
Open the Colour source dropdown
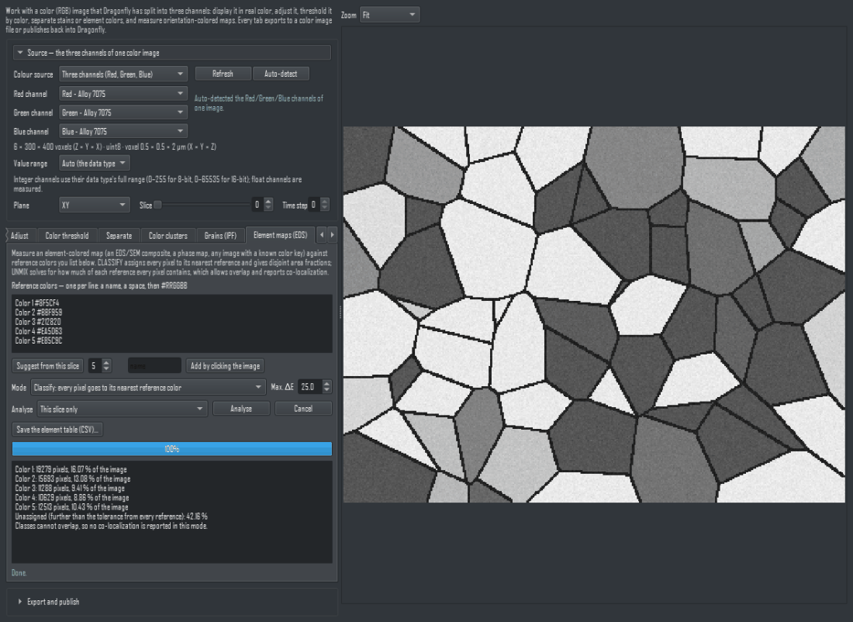click(123, 74)
